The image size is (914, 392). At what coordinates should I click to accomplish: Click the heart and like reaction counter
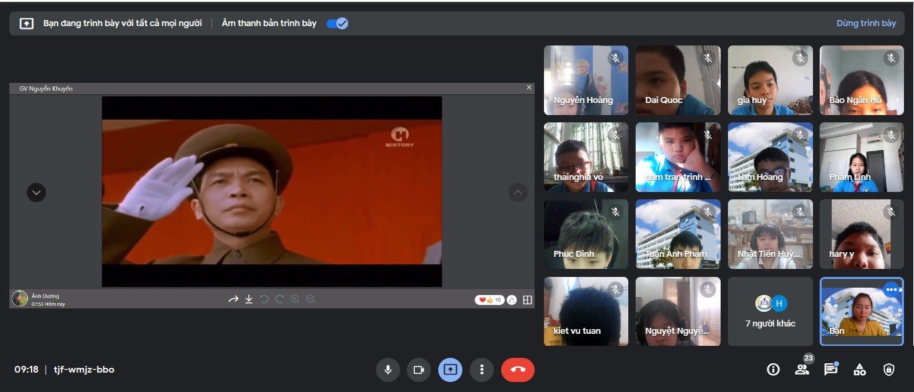489,300
